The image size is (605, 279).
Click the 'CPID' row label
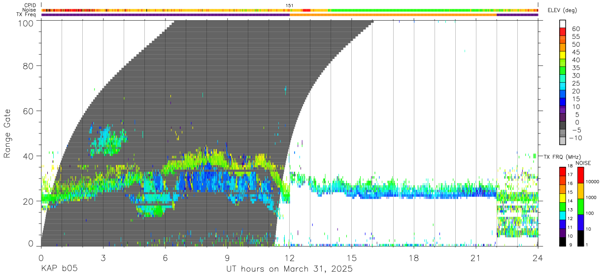(30, 5)
